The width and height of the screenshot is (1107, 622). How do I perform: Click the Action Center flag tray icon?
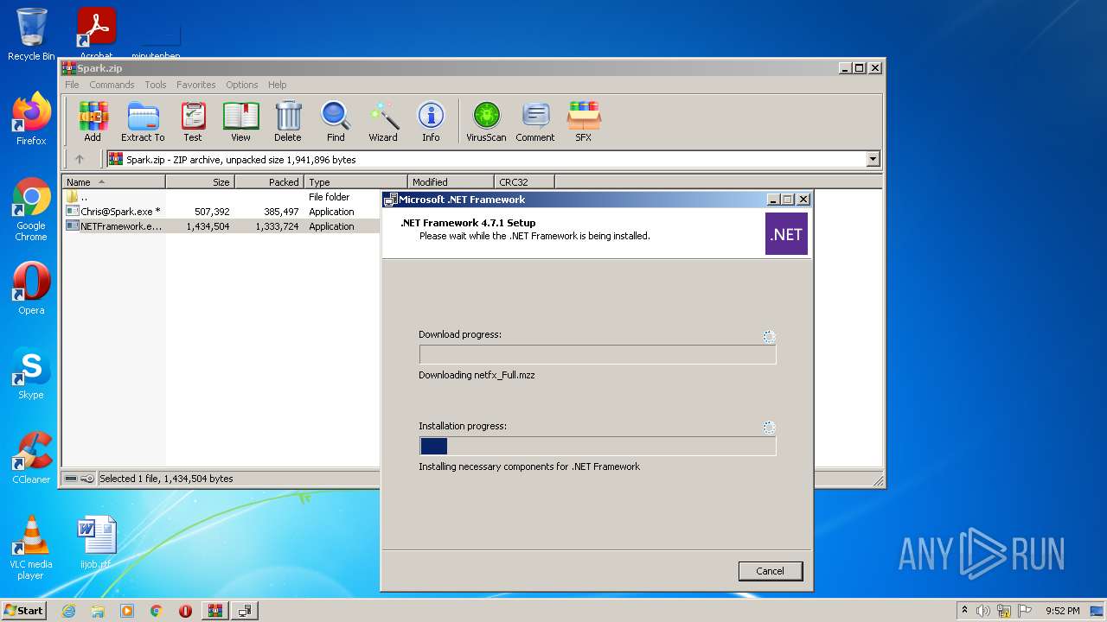pos(1026,611)
